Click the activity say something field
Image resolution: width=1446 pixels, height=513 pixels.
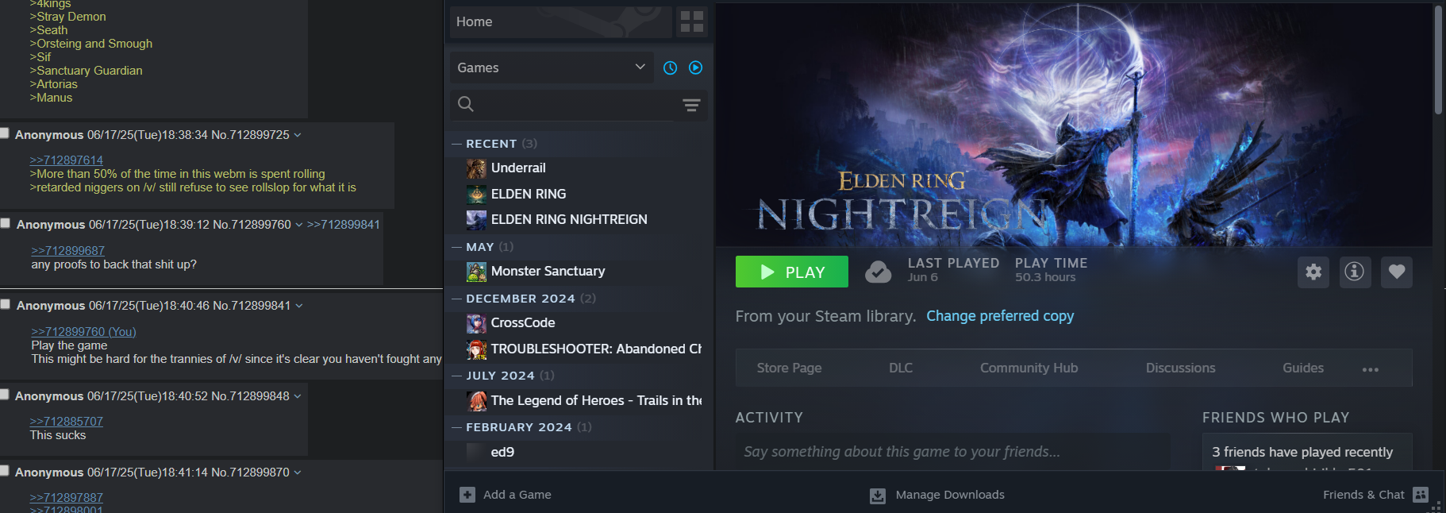[952, 452]
